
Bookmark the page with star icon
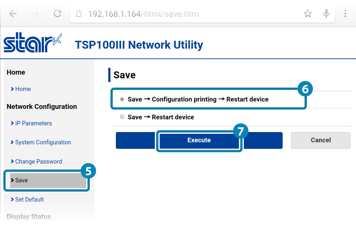point(308,14)
